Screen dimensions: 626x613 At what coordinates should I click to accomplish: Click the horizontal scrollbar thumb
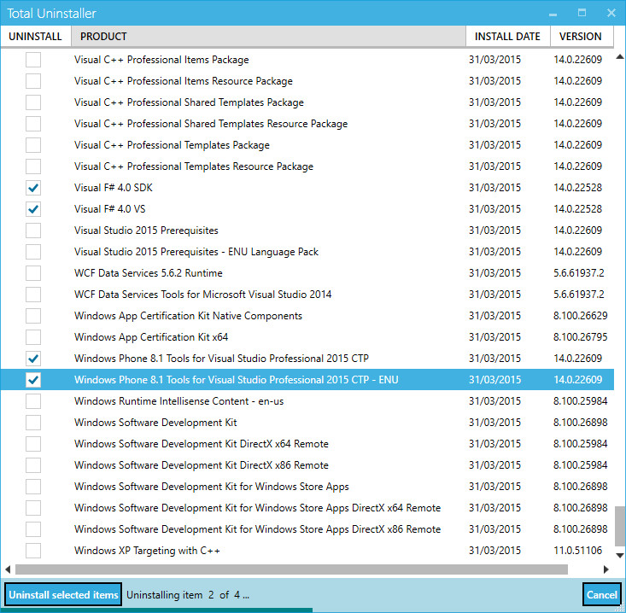pyautogui.click(x=291, y=569)
